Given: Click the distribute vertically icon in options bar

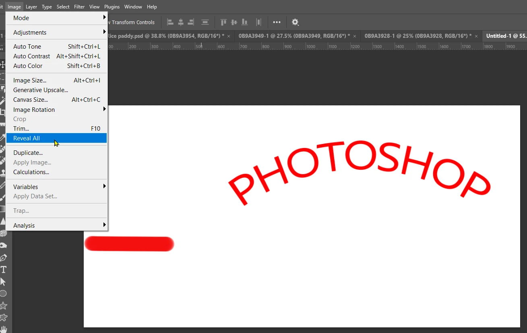Looking at the screenshot, I should coord(205,22).
